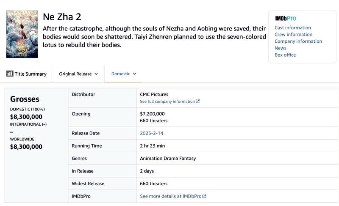Click the Ne Zha 2 title heading

62,17
